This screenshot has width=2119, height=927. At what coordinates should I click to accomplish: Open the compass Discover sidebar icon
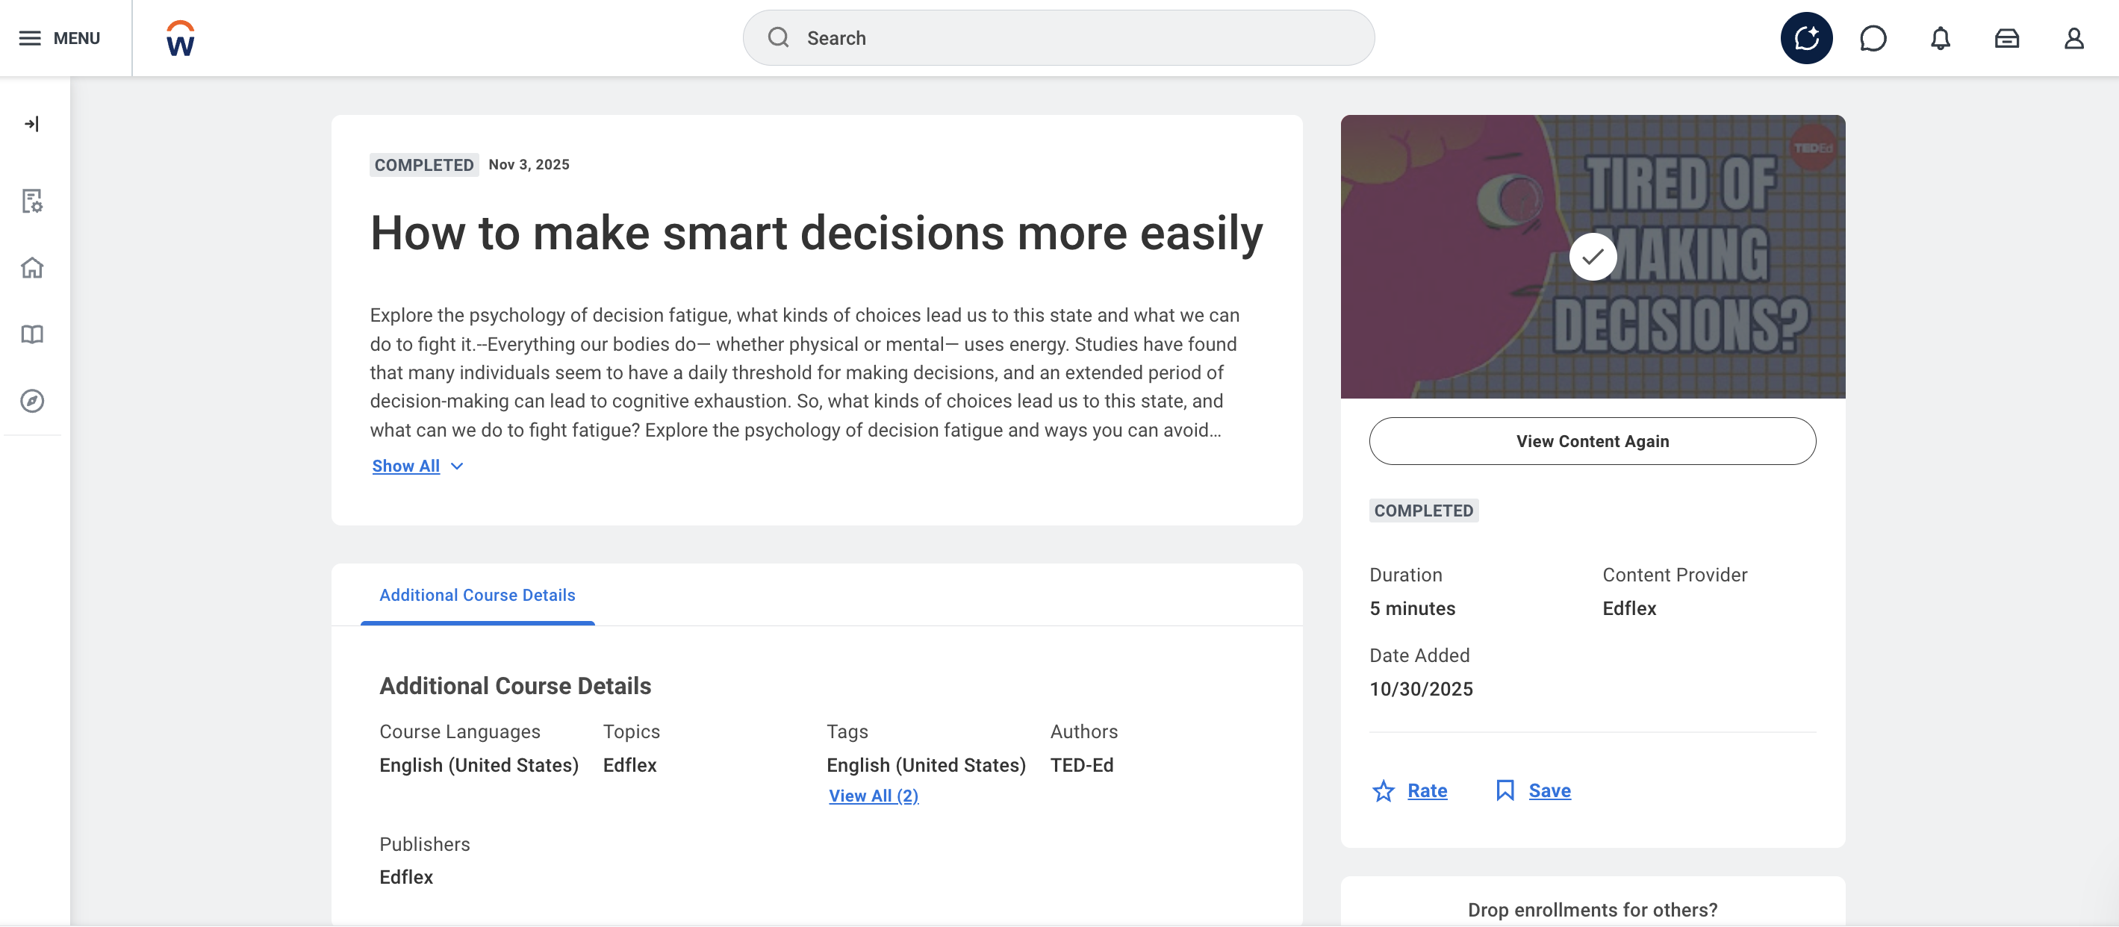point(32,402)
